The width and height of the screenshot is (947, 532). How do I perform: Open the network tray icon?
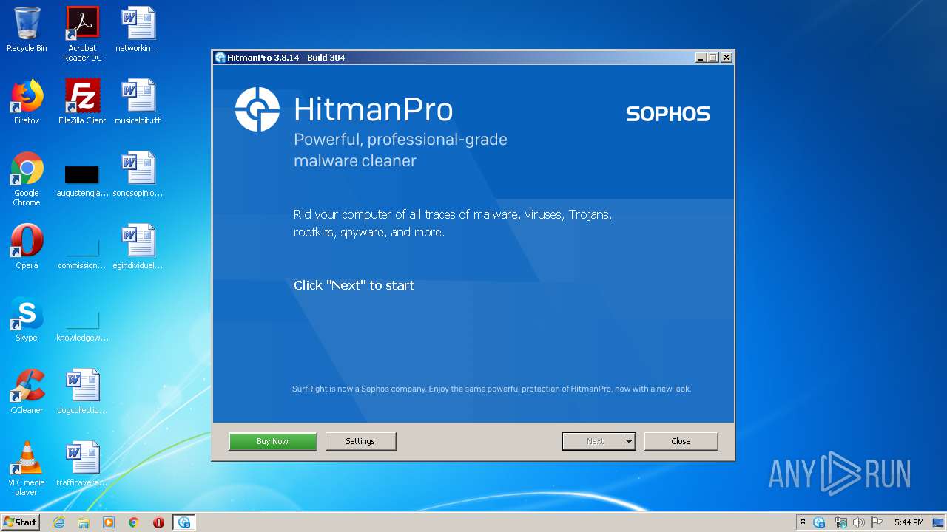point(840,522)
